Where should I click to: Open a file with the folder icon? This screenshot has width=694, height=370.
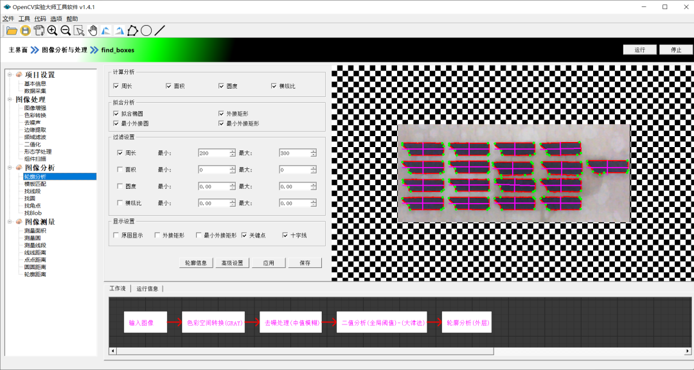(12, 31)
